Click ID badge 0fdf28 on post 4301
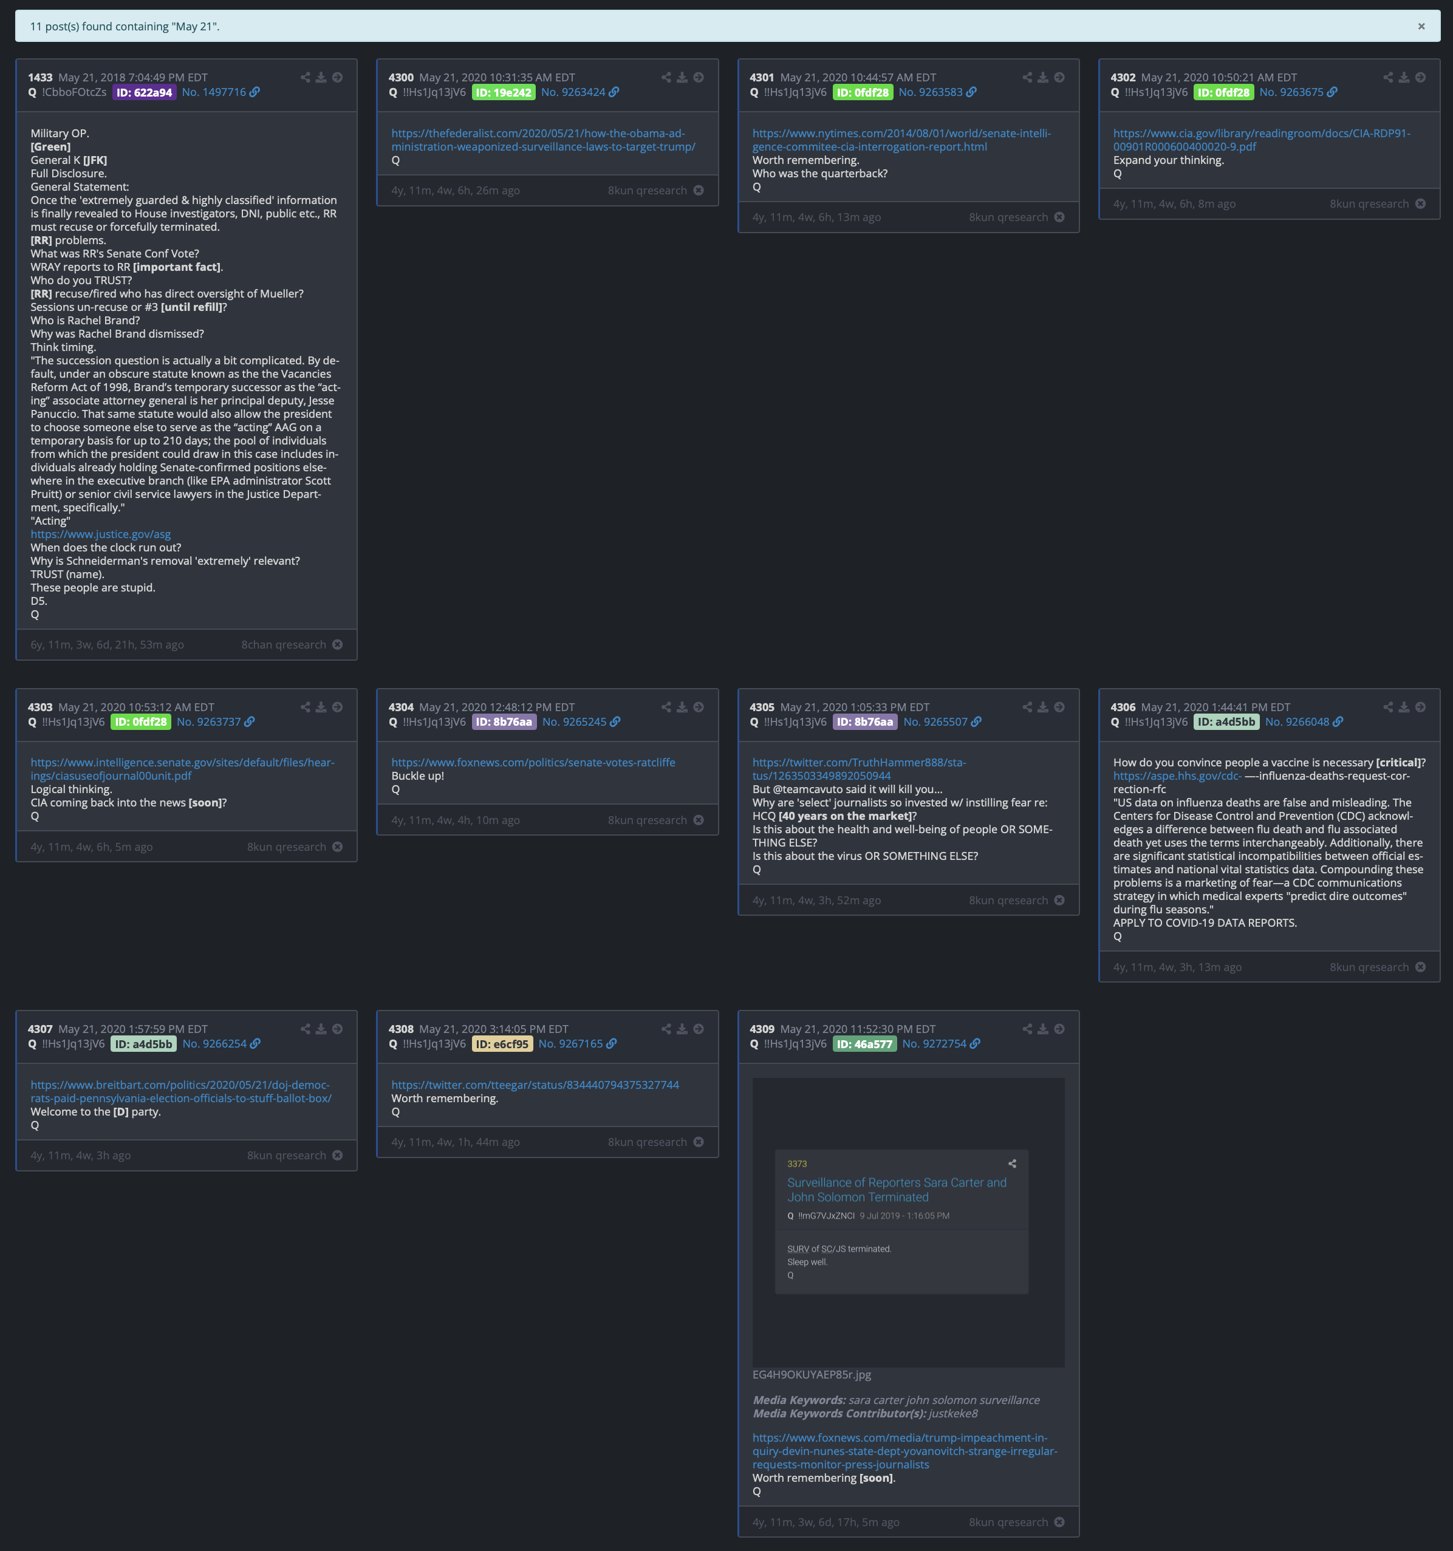Viewport: 1453px width, 1551px height. coord(863,92)
